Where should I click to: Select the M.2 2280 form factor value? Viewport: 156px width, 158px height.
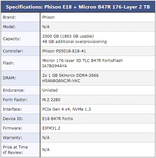(x=51, y=100)
